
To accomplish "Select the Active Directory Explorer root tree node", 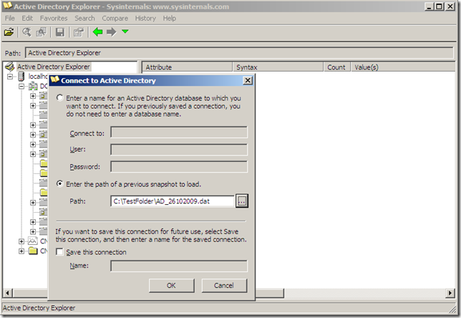I will coord(53,67).
